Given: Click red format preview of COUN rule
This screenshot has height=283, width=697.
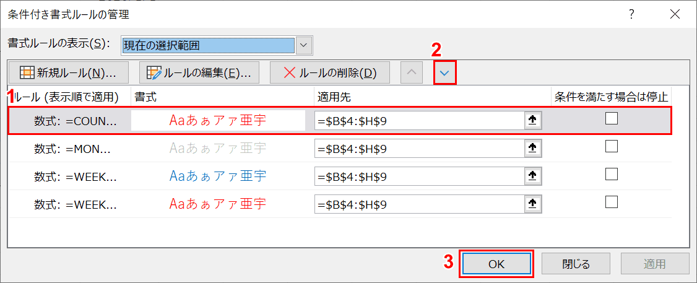Looking at the screenshot, I should click(x=218, y=120).
